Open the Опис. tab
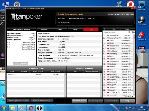149x111 pixels. point(75,29)
